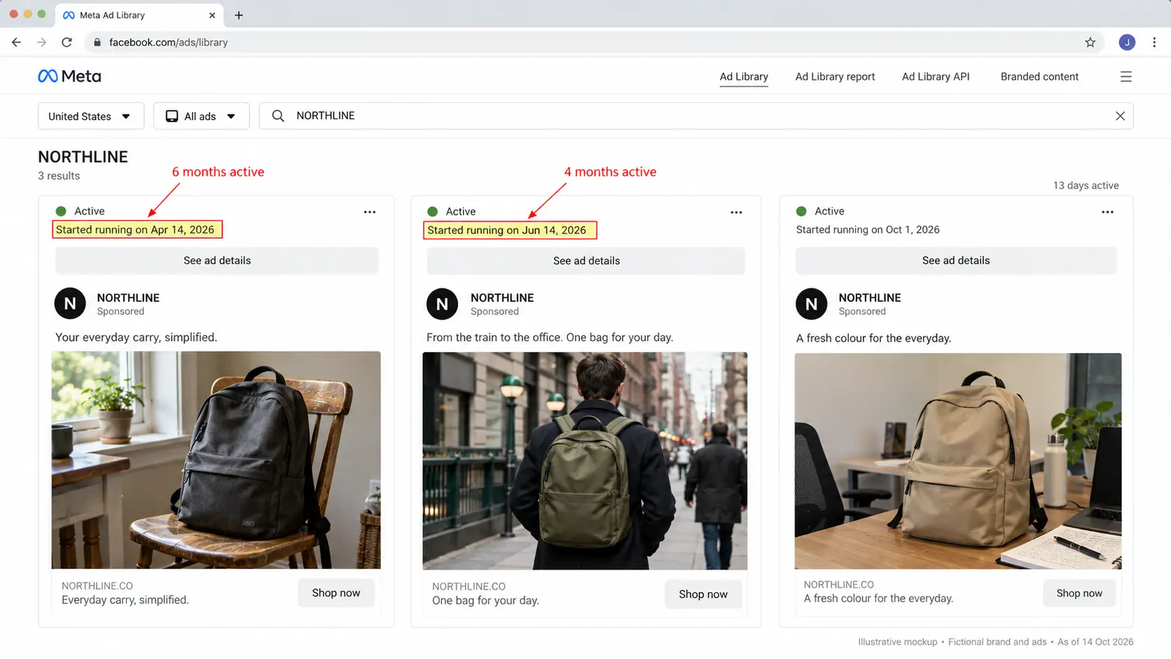Click the Meta logo

pyautogui.click(x=69, y=76)
